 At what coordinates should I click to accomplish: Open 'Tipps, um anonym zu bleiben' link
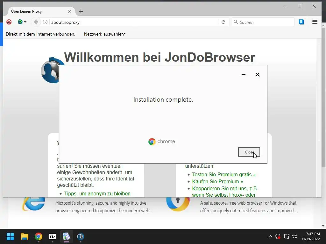97,193
